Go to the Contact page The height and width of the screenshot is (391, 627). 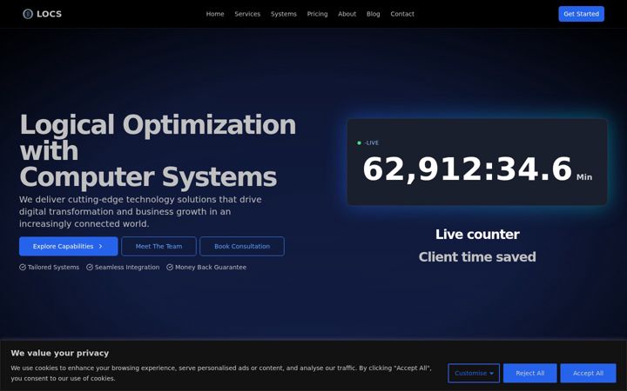coord(402,14)
